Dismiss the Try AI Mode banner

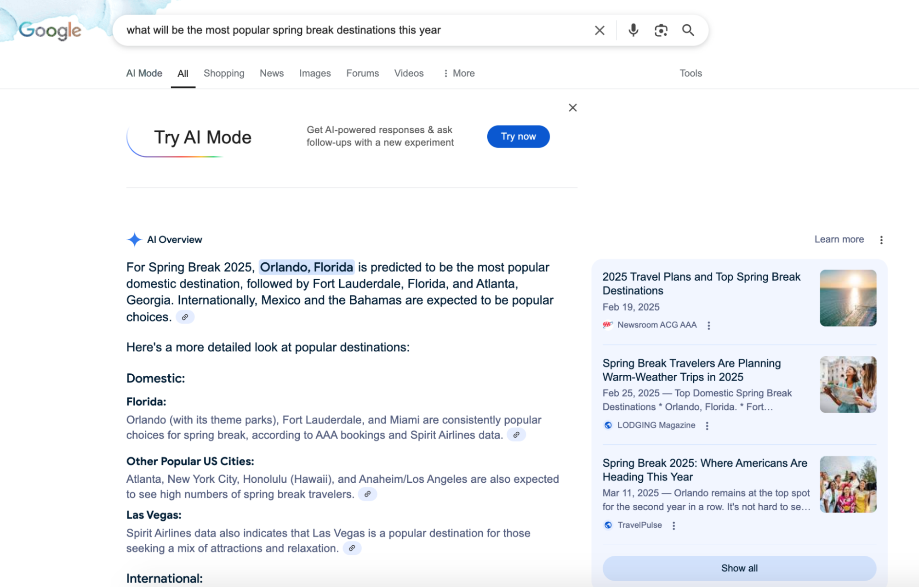click(x=572, y=107)
